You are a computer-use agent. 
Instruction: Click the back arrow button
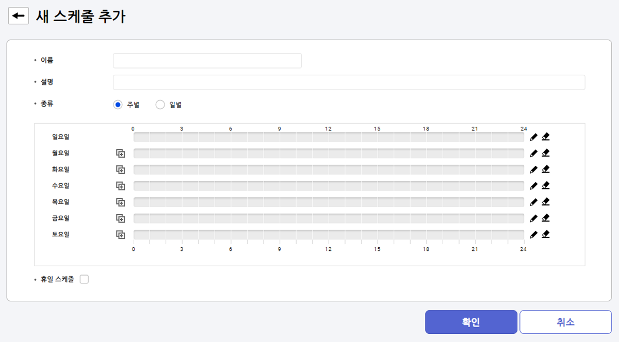18,16
